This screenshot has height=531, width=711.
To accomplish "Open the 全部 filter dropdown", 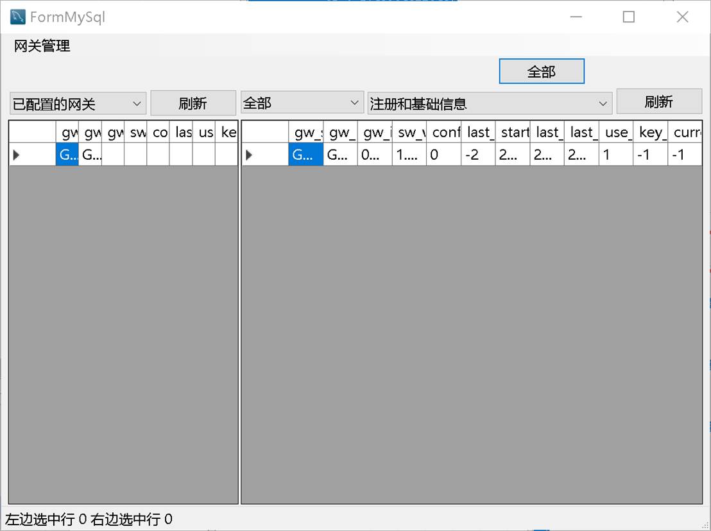I will (x=302, y=103).
